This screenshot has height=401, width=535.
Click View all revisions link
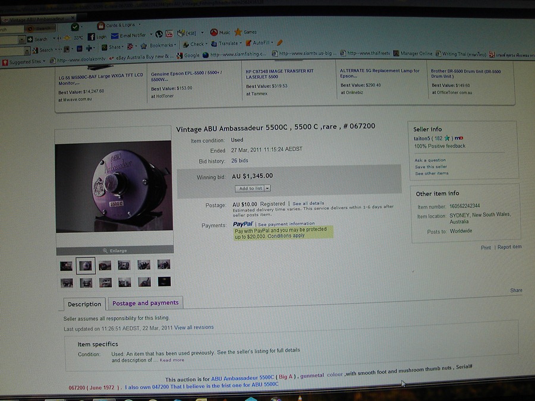[x=194, y=327]
